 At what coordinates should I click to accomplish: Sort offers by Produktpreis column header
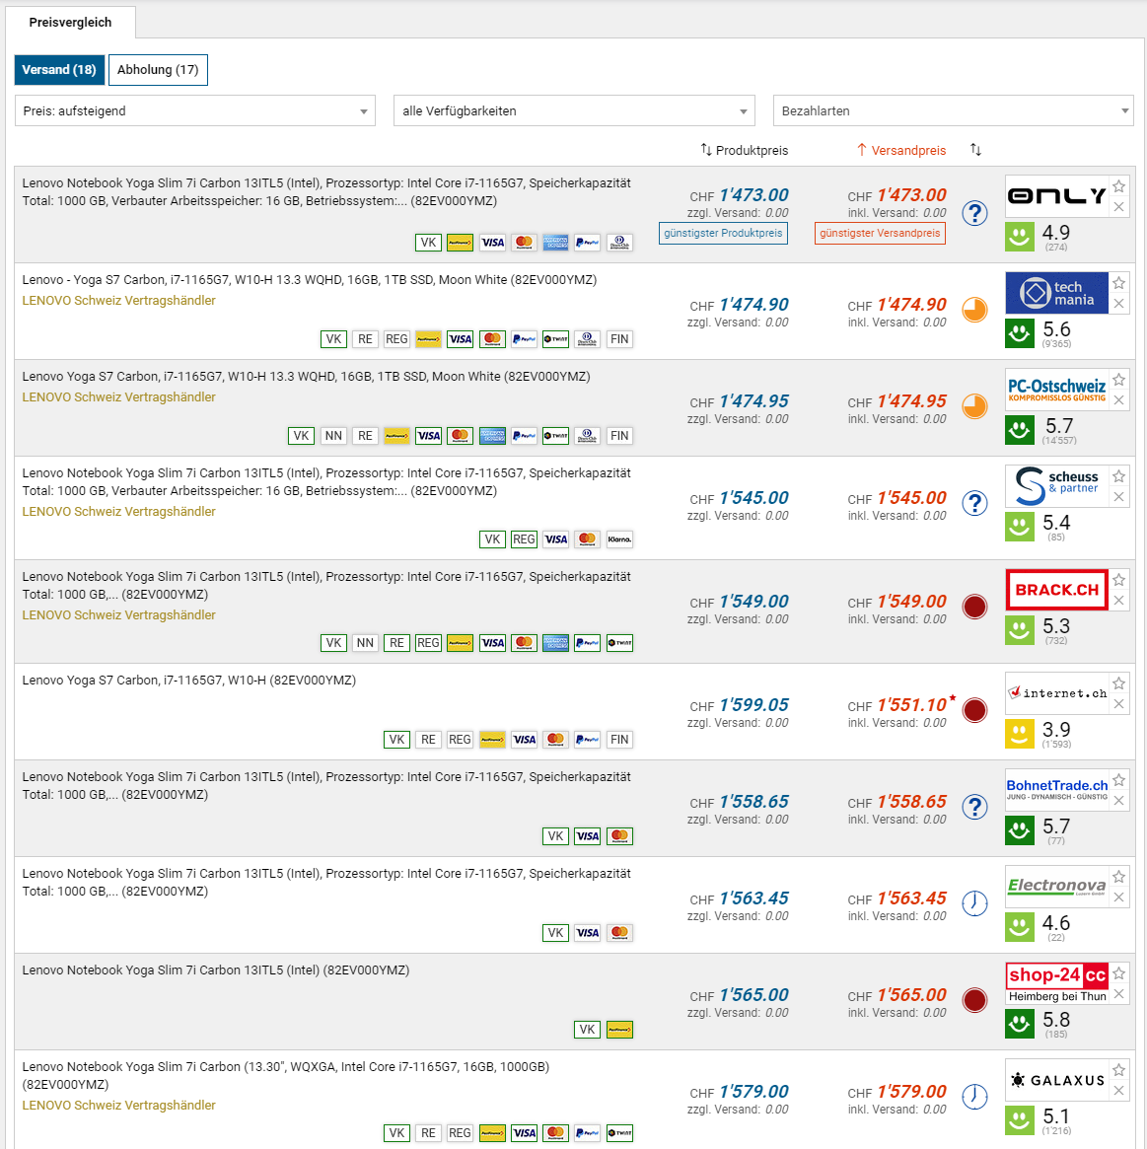[x=745, y=150]
